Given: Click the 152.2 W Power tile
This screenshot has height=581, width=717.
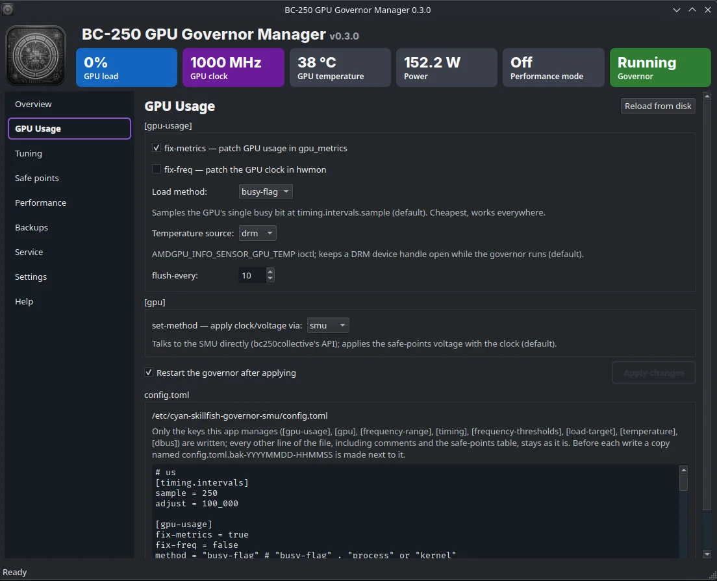Looking at the screenshot, I should coord(447,68).
